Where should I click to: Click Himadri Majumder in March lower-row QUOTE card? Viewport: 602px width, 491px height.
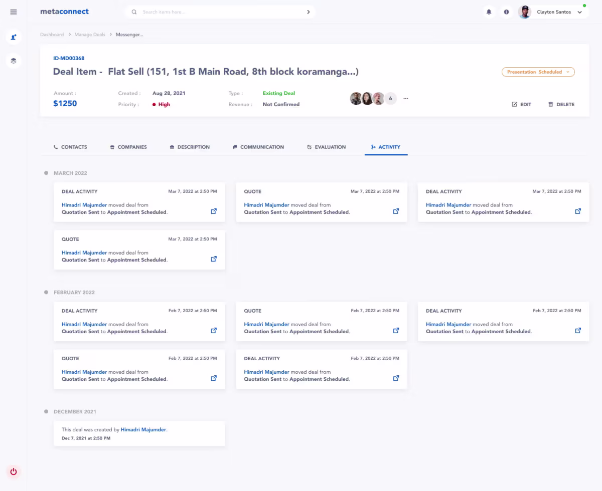point(84,253)
